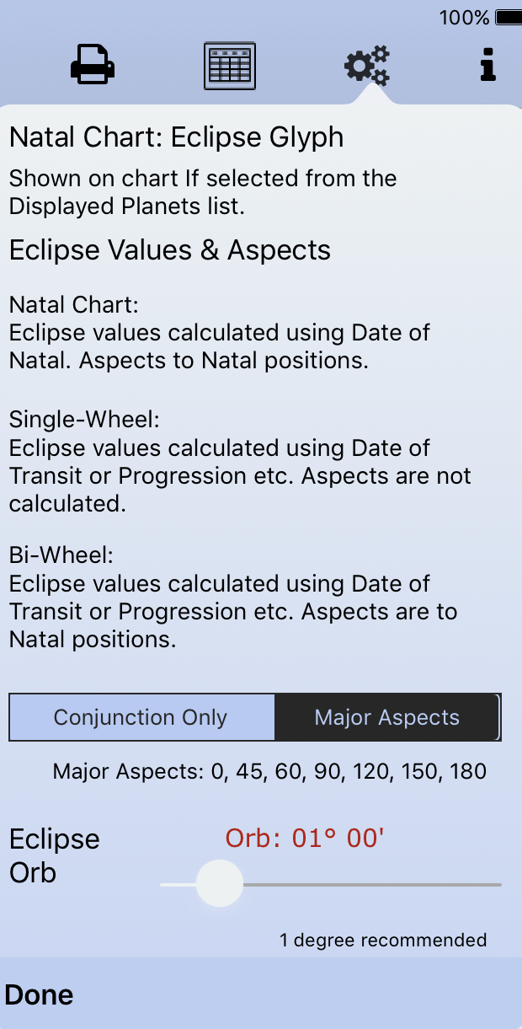The image size is (522, 1029).
Task: Tap the settings gears icon
Action: click(367, 66)
